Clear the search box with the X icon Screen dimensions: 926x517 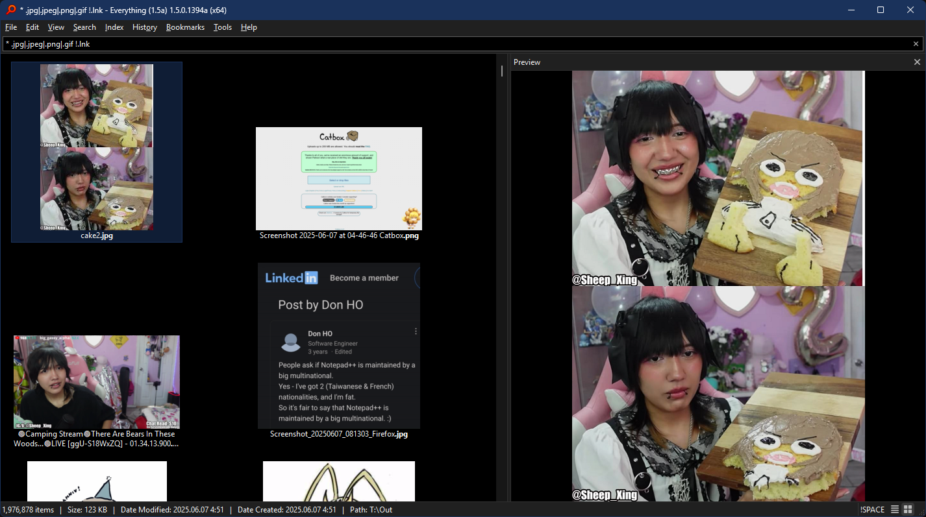(916, 44)
